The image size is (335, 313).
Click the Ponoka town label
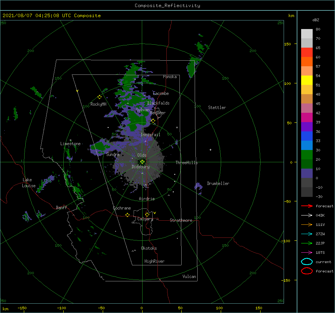(170, 77)
